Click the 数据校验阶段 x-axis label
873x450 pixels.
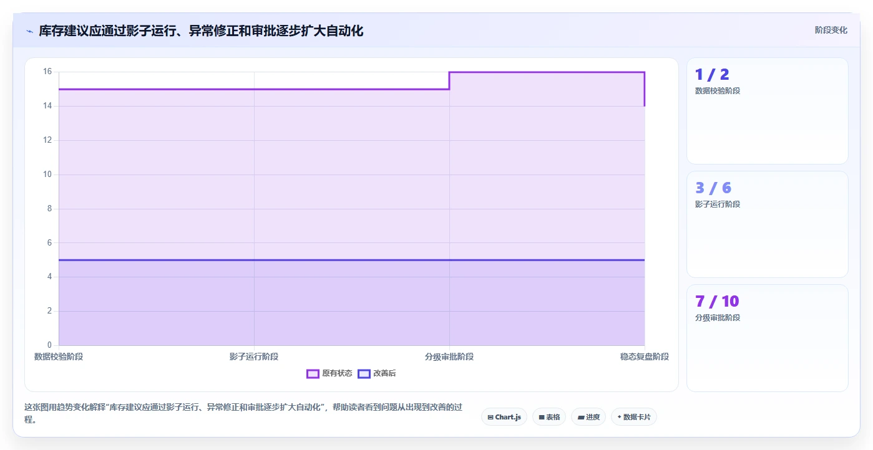click(59, 357)
